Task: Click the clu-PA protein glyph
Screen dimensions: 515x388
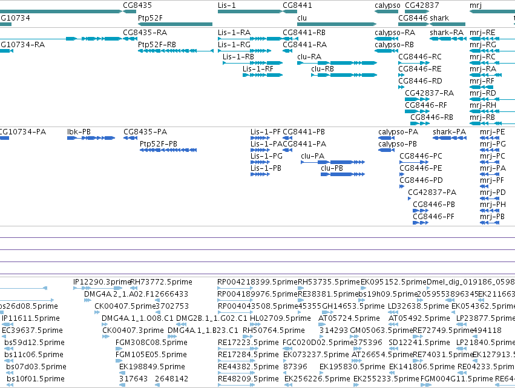Action: point(333,162)
